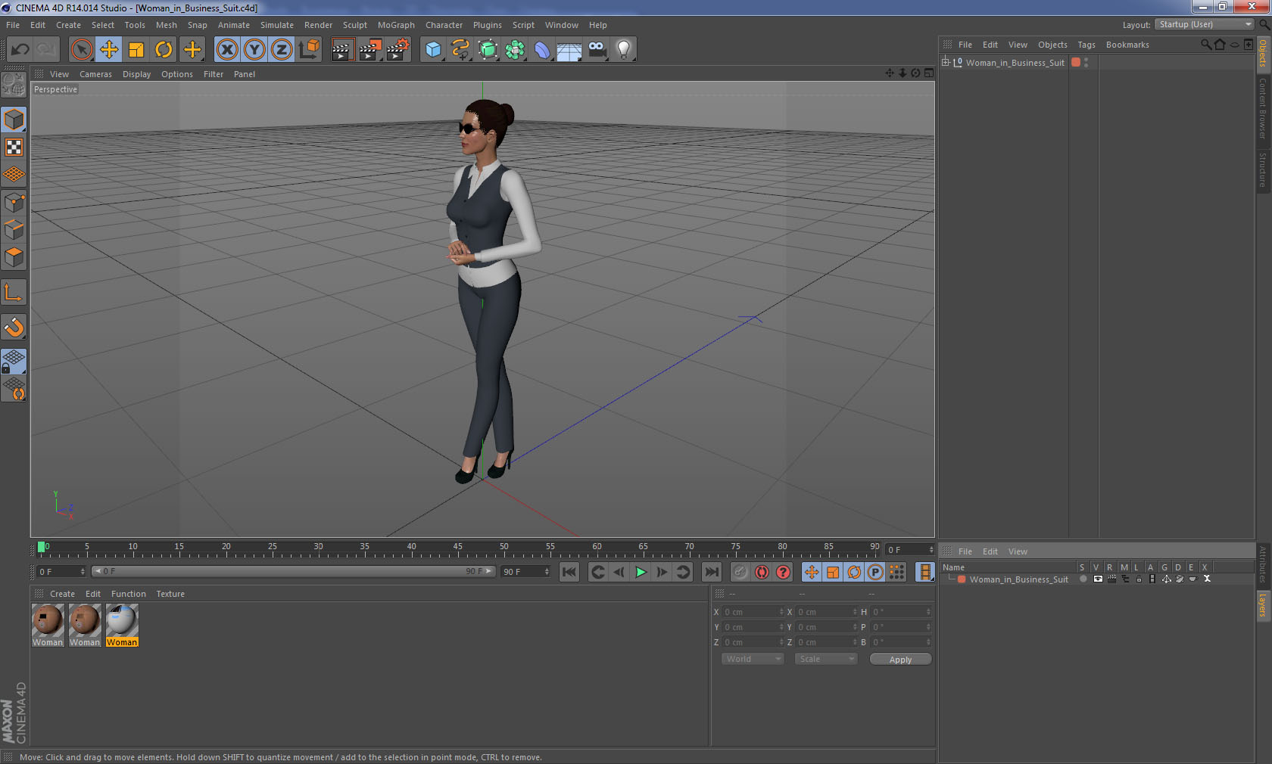This screenshot has width=1272, height=764.
Task: Select the Move tool in toolbar
Action: point(109,50)
